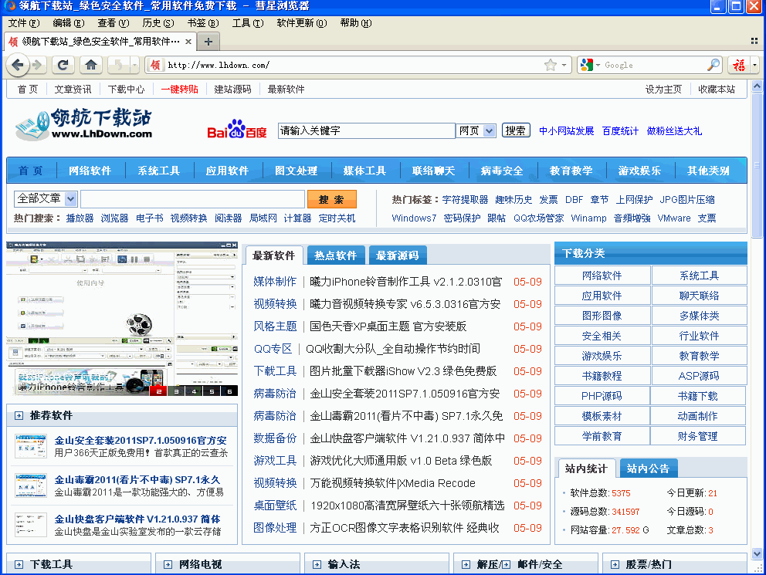
Task: Click the page scrollbar up arrow
Action: coord(757,86)
